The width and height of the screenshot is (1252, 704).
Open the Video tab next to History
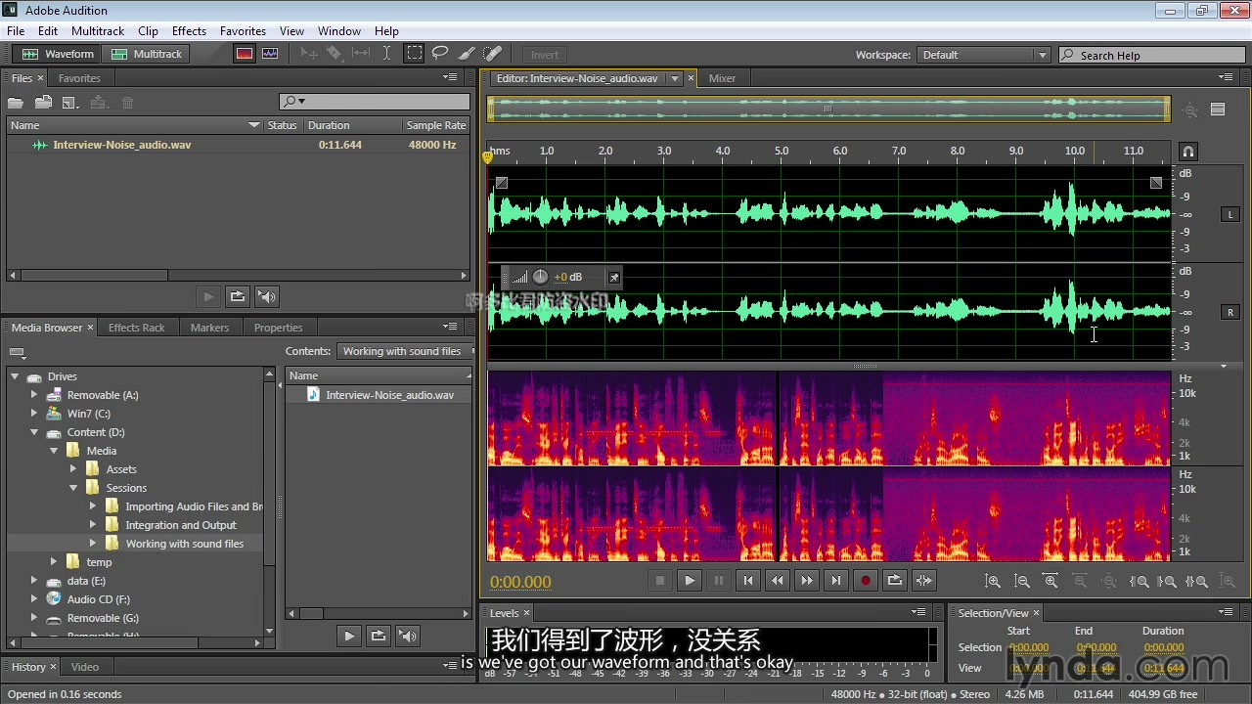pos(84,667)
